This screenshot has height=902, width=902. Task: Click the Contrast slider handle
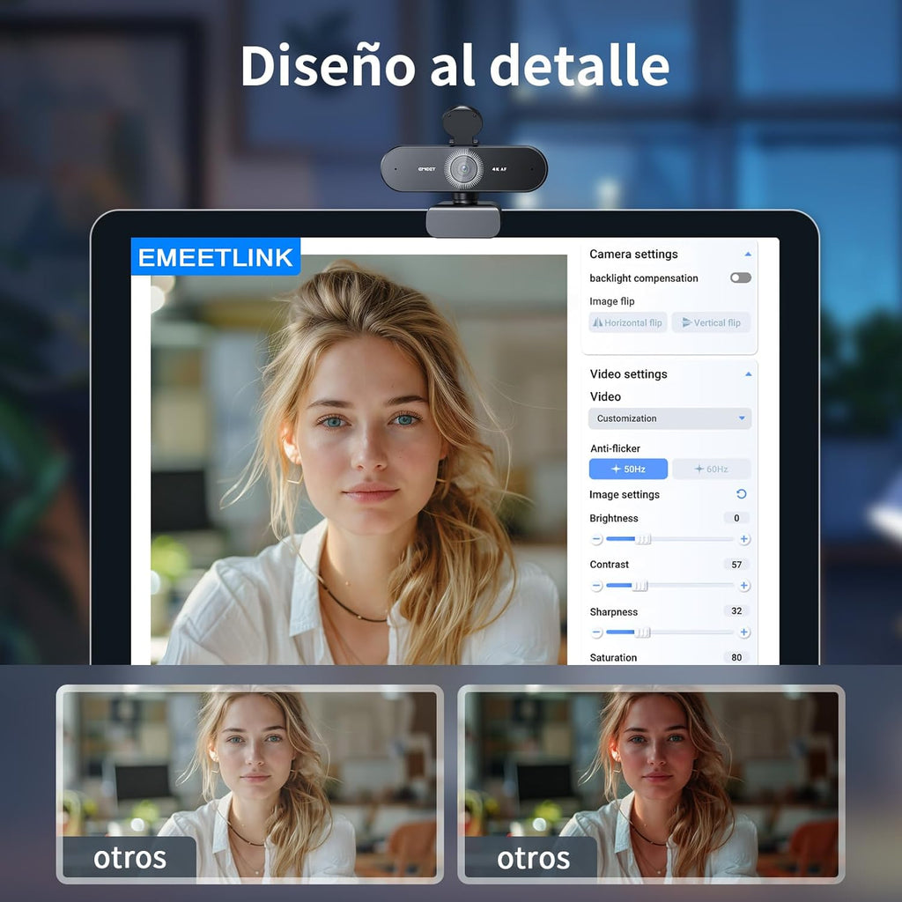[x=641, y=586]
